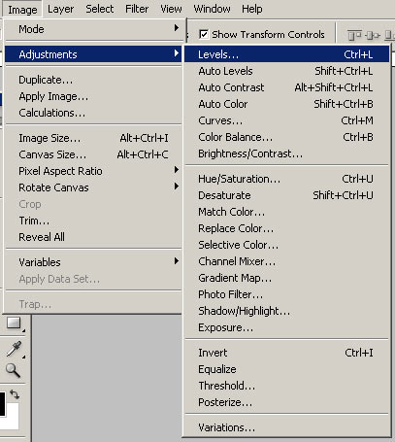Open Color Balance... dialog
395x442 pixels.
[x=286, y=137]
